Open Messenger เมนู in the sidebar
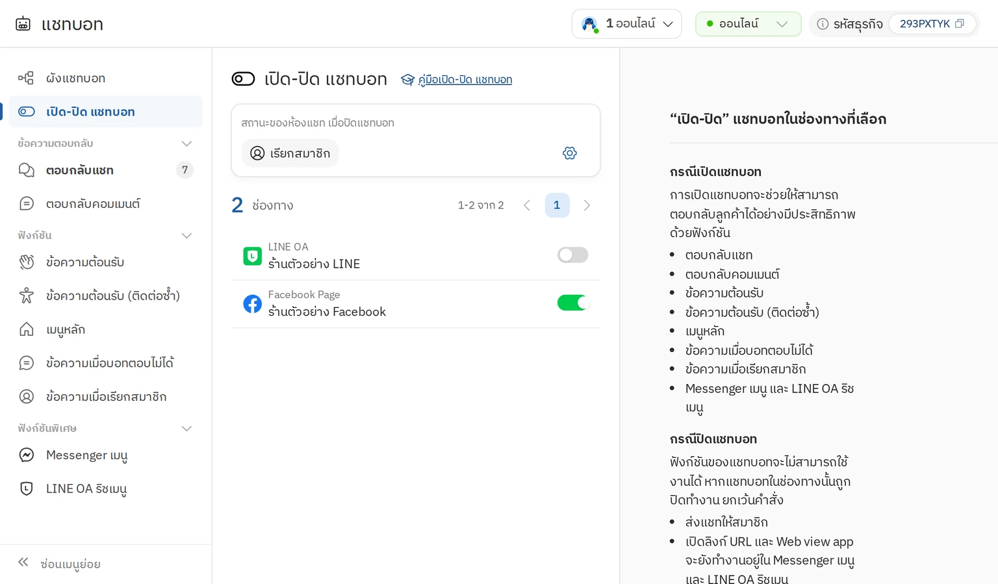Viewport: 998px width, 584px height. pyautogui.click(x=105, y=455)
